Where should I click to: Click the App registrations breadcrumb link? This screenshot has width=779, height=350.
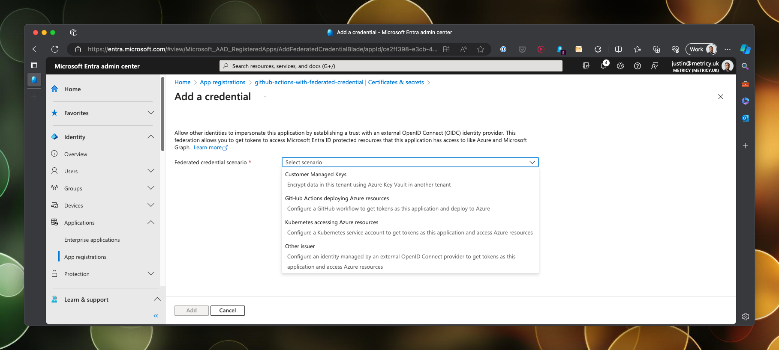tap(223, 82)
